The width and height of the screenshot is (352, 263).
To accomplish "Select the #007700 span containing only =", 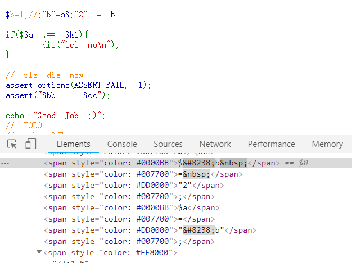I will click(129, 219).
